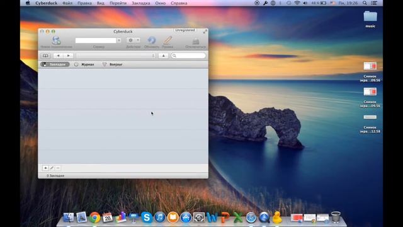Open the Action gear menu
The height and width of the screenshot is (227, 403).
click(x=133, y=40)
